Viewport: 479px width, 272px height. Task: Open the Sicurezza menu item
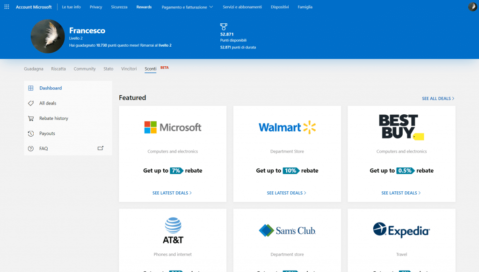pos(119,7)
